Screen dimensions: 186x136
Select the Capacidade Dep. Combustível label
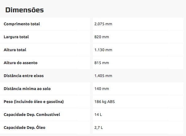coord(32,114)
